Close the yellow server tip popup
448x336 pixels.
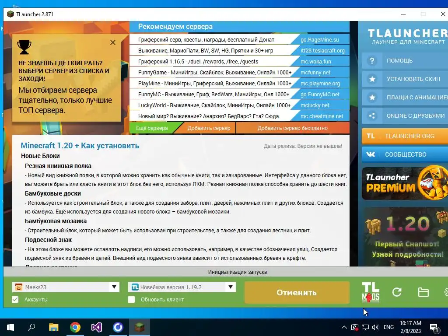tap(113, 42)
